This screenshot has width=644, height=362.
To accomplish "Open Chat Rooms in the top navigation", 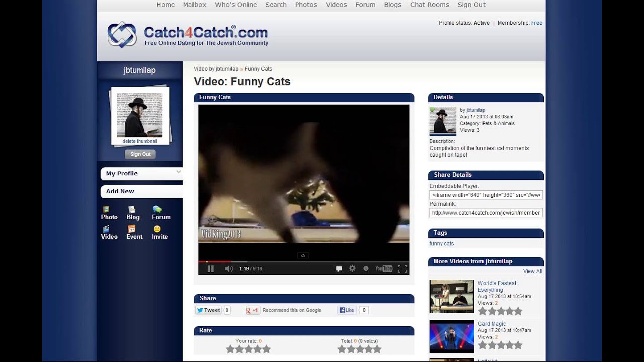I will point(430,5).
